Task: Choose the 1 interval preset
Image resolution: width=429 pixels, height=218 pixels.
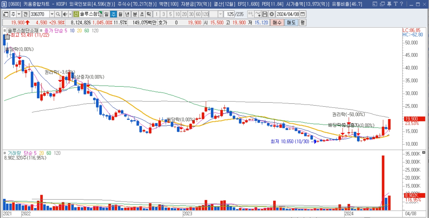Action: (156, 14)
